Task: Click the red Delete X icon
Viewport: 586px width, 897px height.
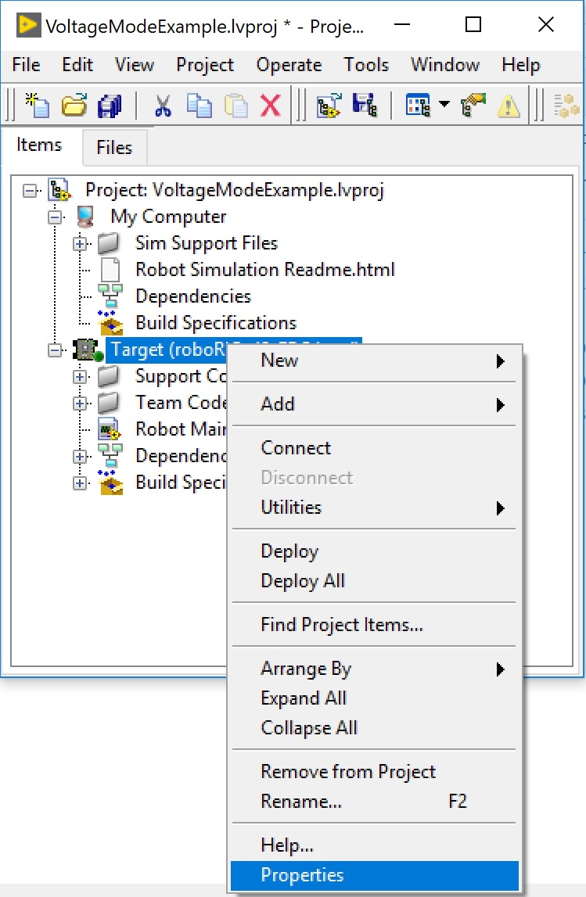Action: tap(271, 106)
